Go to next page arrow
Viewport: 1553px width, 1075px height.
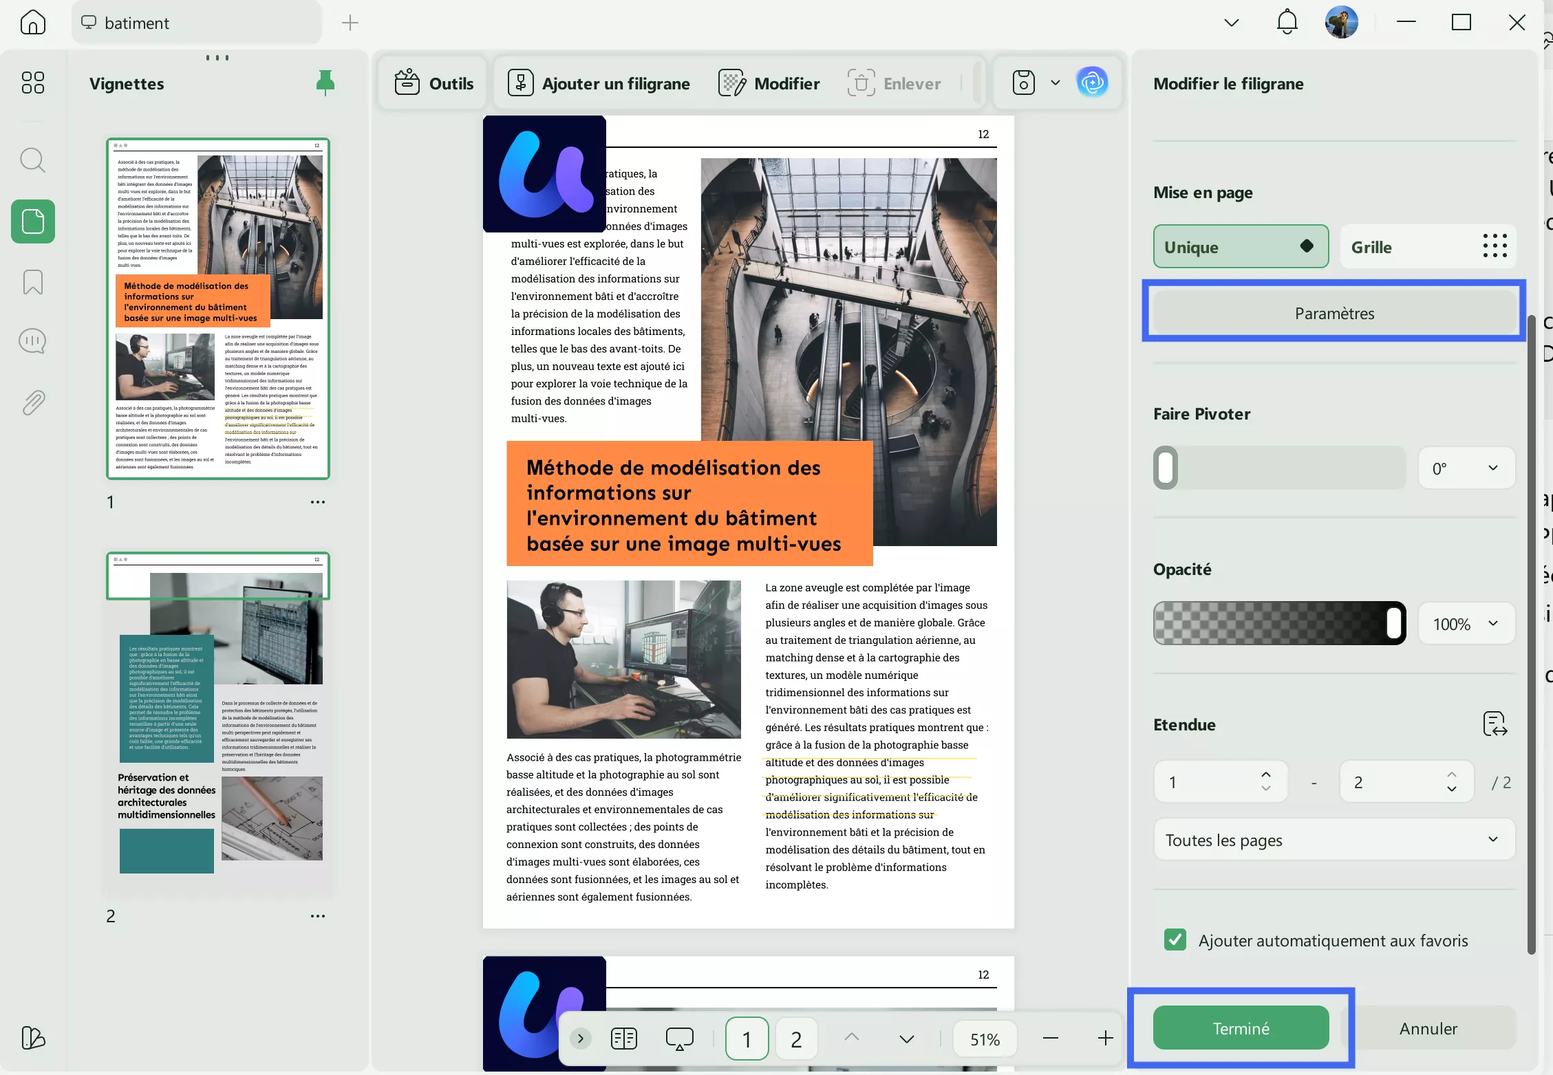[907, 1039]
